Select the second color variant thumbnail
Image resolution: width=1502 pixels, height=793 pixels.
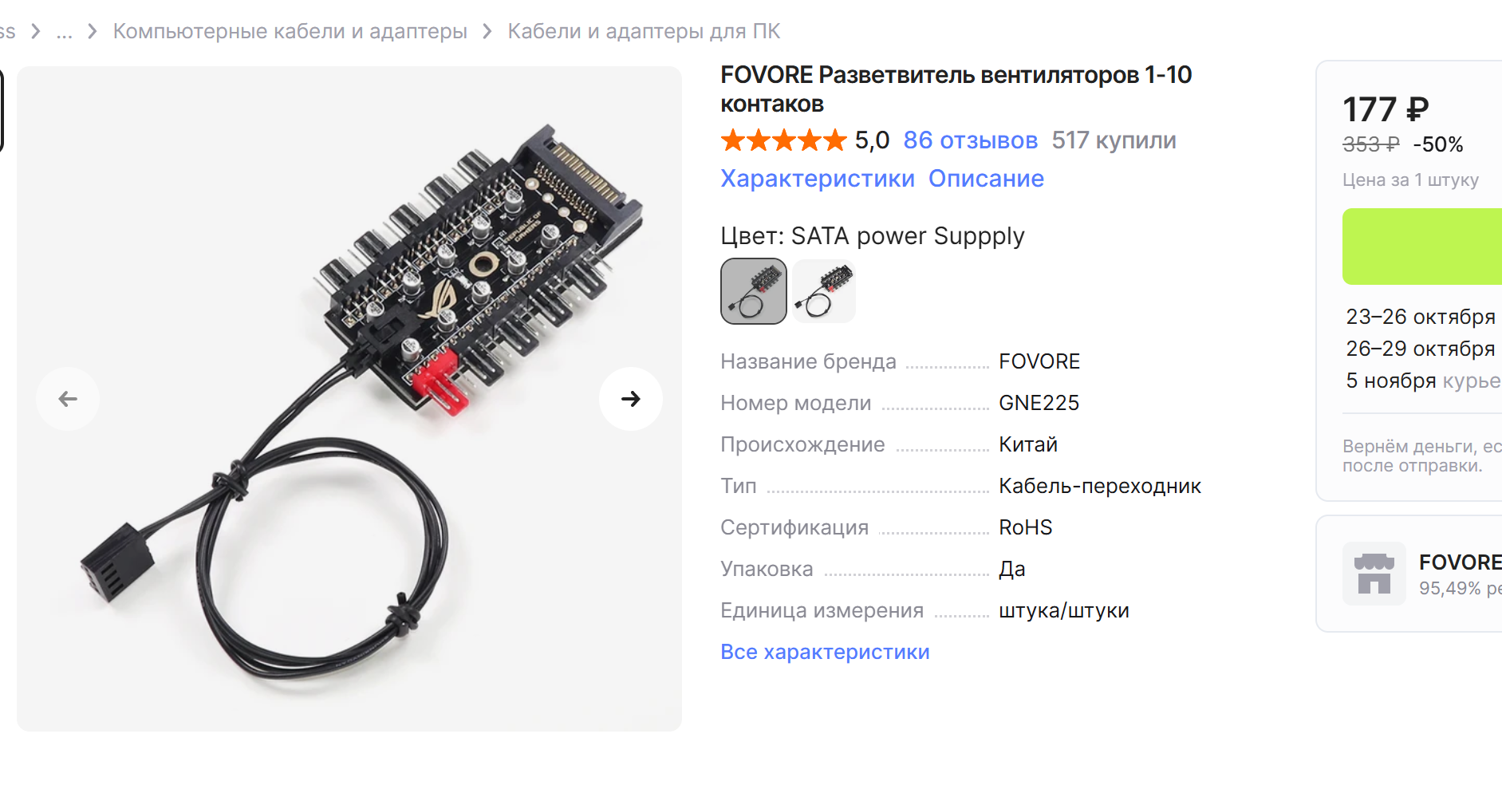click(x=824, y=291)
